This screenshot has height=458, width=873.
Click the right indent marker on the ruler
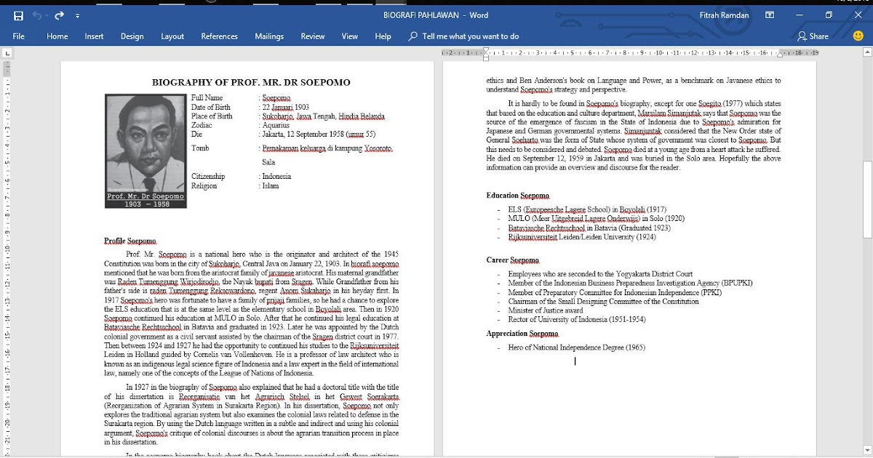click(781, 54)
